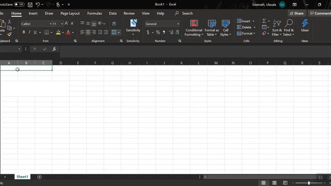Switch to the Insert tab
The image size is (331, 186).
33,13
